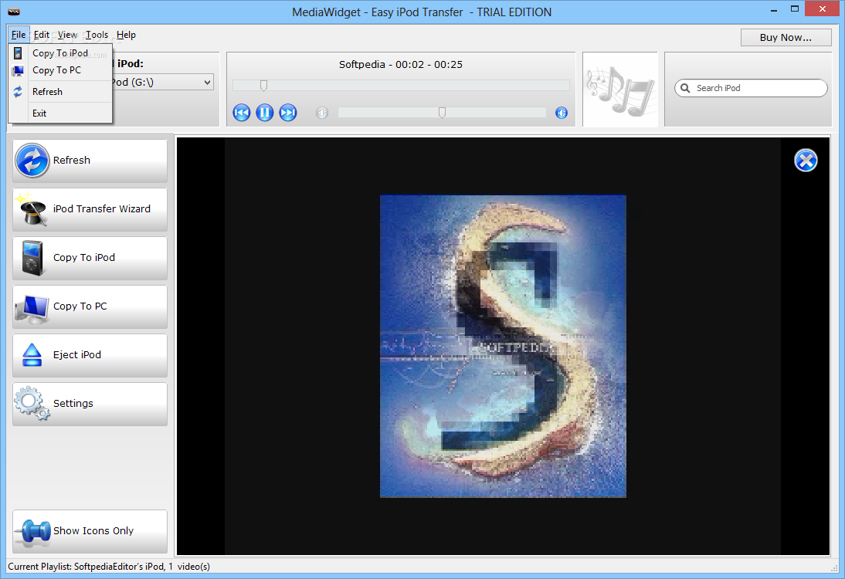Pause the playing video
The image size is (845, 579).
pos(265,113)
